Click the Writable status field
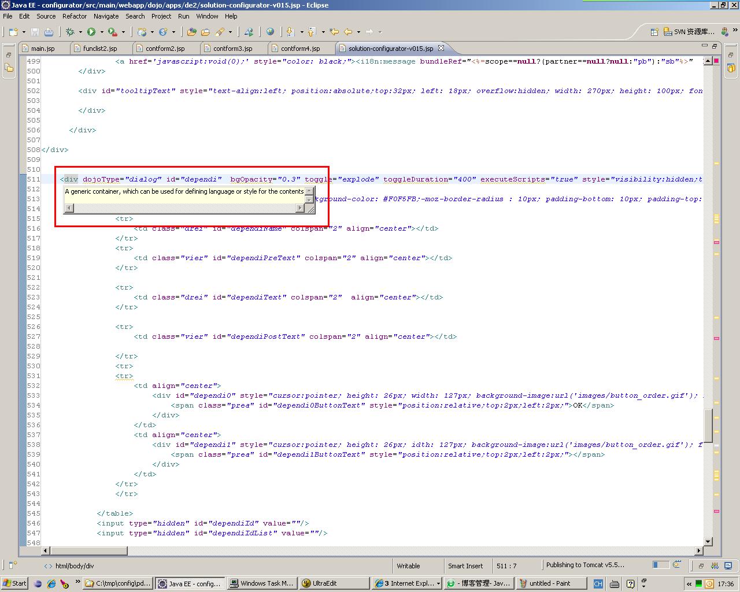Image resolution: width=740 pixels, height=592 pixels. pos(408,566)
